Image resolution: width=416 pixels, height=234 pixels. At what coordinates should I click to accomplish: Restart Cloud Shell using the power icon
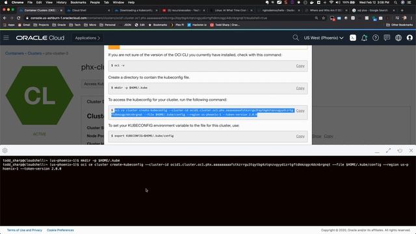(x=400, y=150)
